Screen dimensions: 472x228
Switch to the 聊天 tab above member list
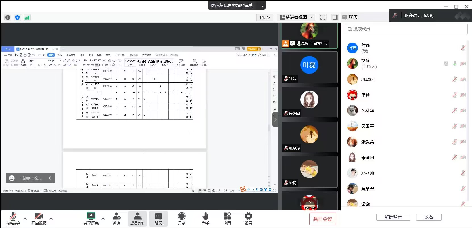[350, 17]
